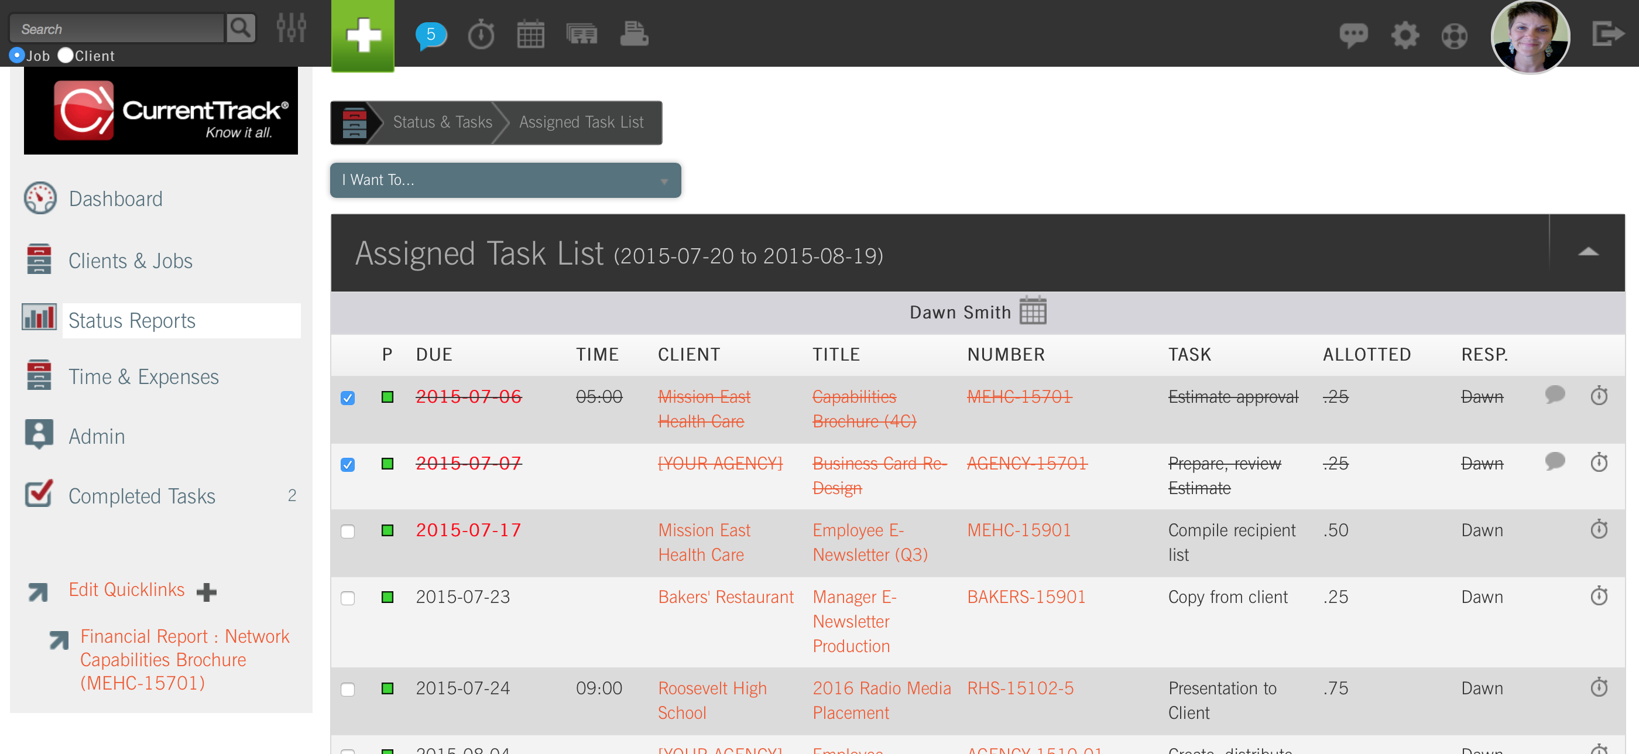The image size is (1639, 754).
Task: Start timer for Estimate approval task
Action: coord(1599,395)
